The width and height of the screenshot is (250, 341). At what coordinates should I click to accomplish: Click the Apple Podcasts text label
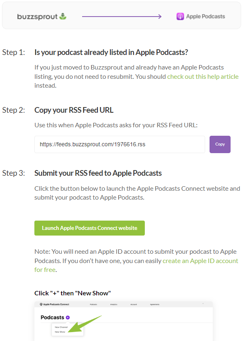(206, 17)
